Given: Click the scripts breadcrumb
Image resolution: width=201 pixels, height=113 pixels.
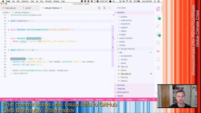Looking at the screenshot, I should pyautogui.click(x=6, y=13).
